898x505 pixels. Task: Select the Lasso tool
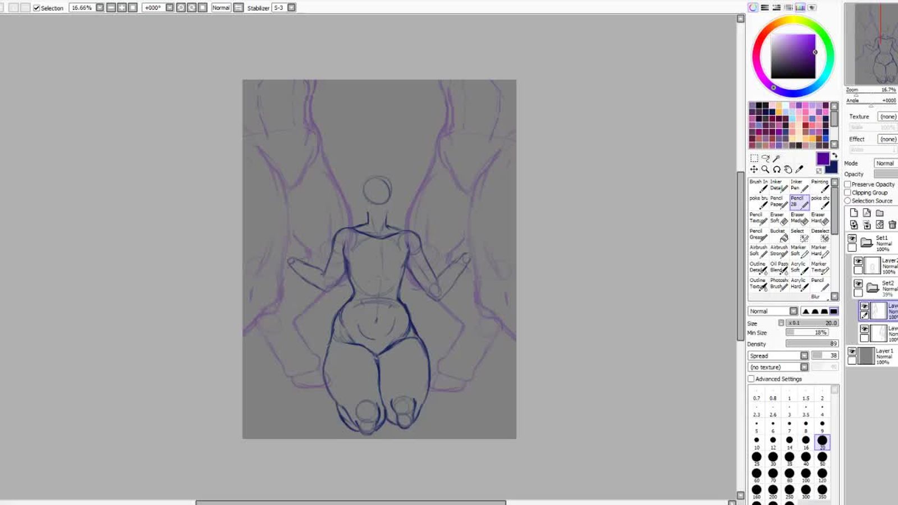tap(766, 158)
